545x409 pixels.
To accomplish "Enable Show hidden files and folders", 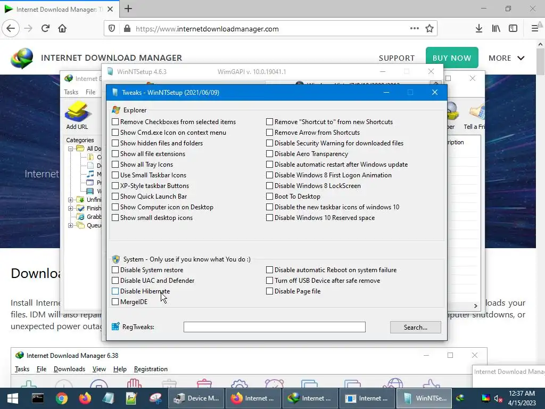I will coord(115,143).
